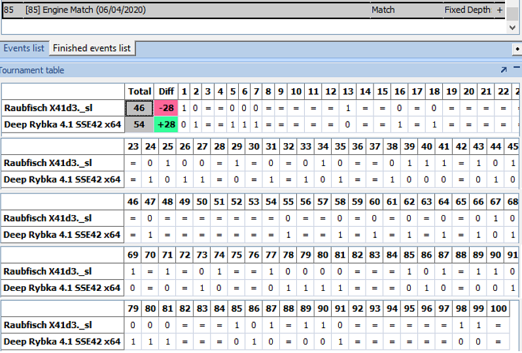Image resolution: width=522 pixels, height=353 pixels.
Task: Select Deep Rybka's total score cell 54
Action: [139, 124]
